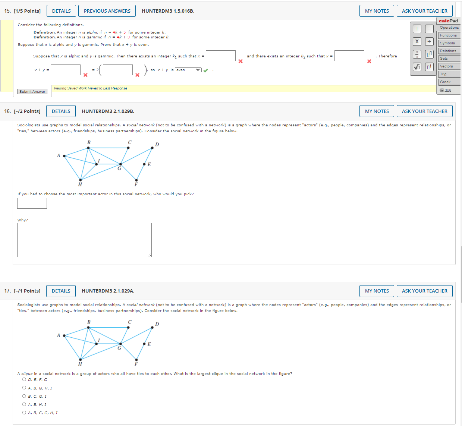Viewport: 462px width, 426px height.
Task: Insert exponent template from calcPad
Action: [x=429, y=54]
